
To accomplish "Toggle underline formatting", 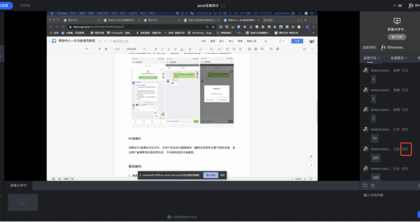I will click(169, 49).
